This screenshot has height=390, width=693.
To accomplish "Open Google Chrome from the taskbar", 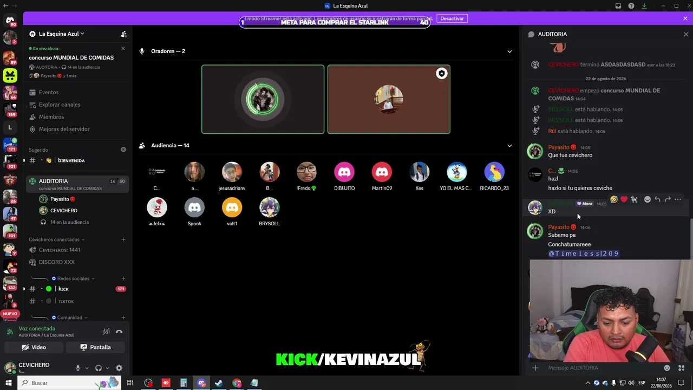I will point(237,383).
